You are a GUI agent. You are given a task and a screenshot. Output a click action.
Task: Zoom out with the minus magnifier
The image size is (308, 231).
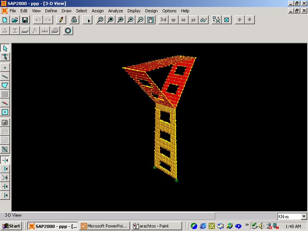[x=141, y=20]
